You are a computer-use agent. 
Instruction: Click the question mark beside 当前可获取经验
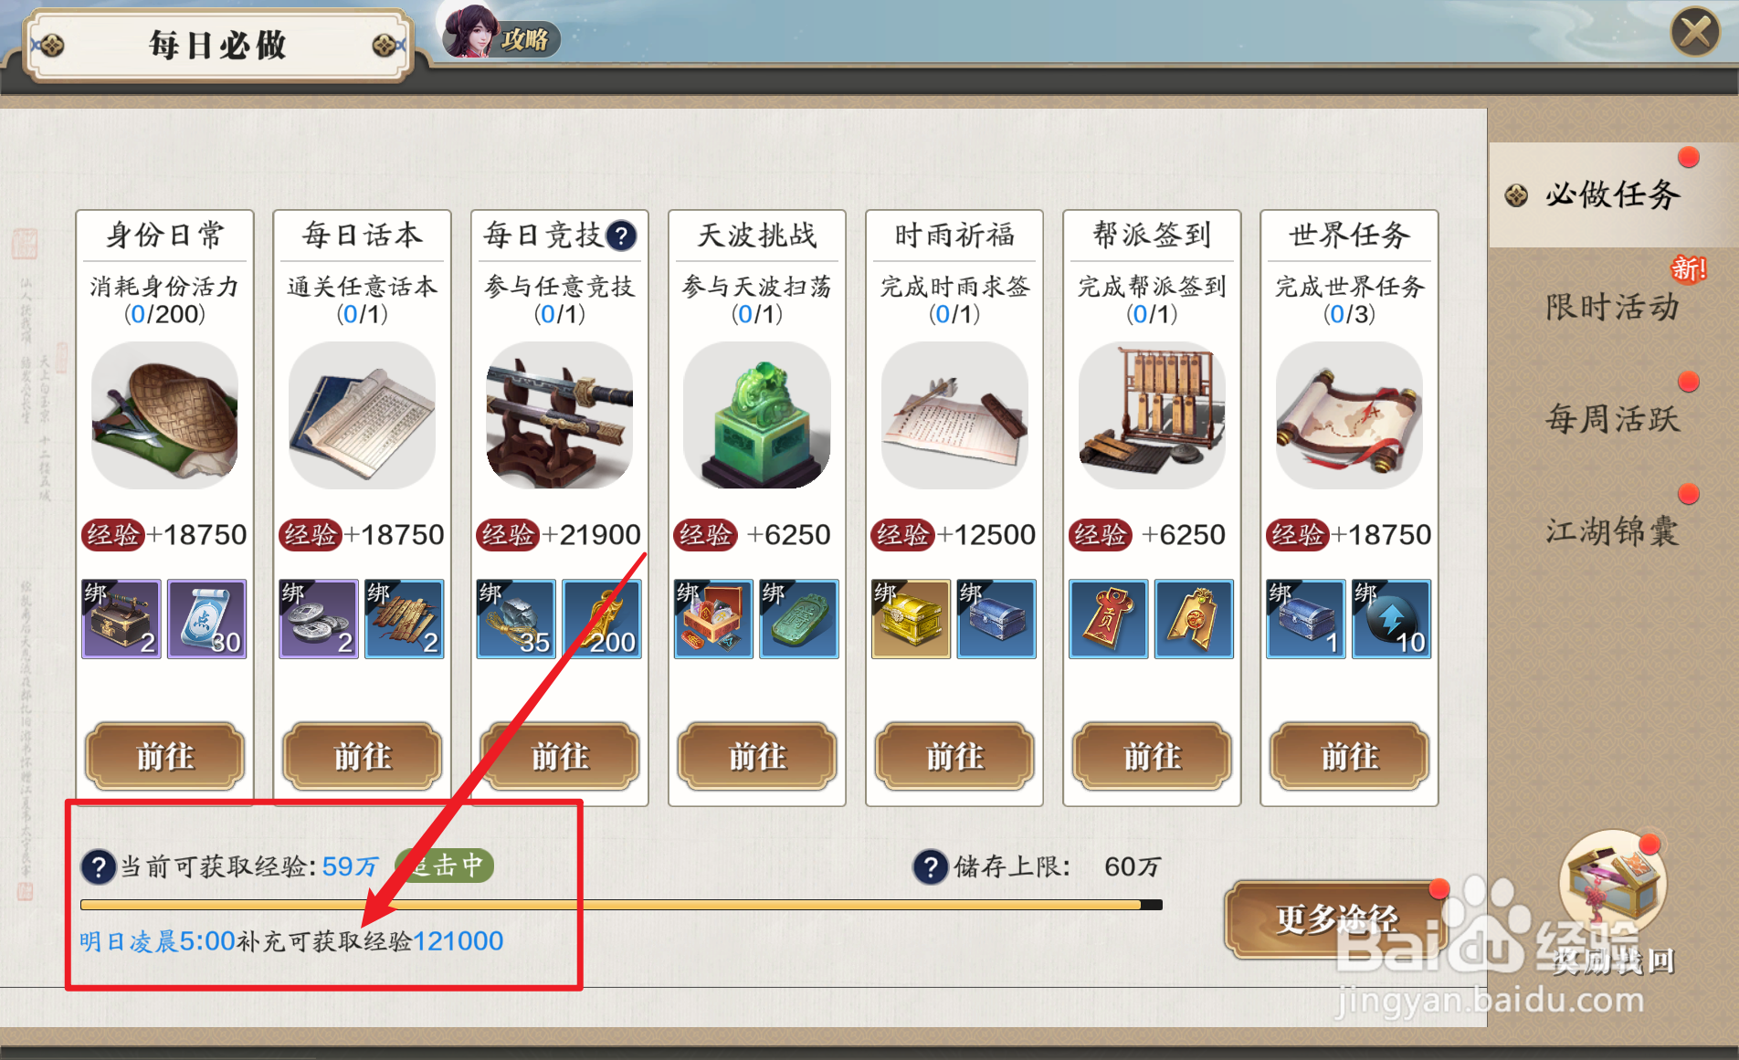(x=98, y=866)
